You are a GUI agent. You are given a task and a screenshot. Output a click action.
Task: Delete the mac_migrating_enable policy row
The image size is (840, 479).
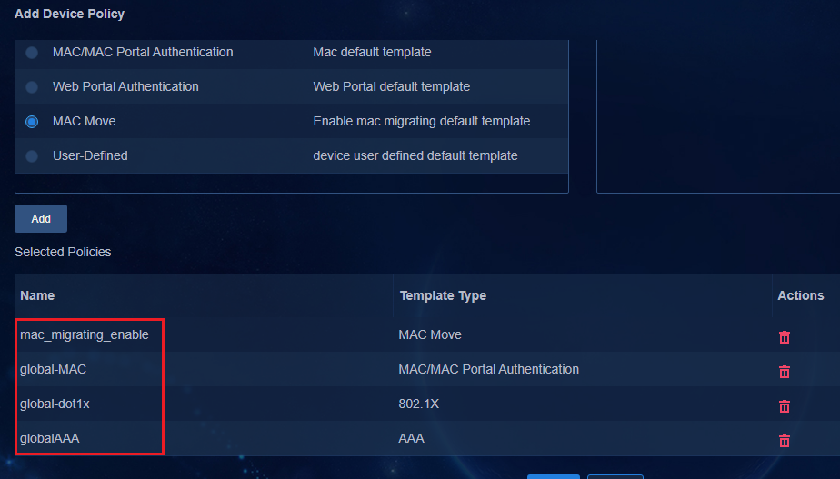785,337
